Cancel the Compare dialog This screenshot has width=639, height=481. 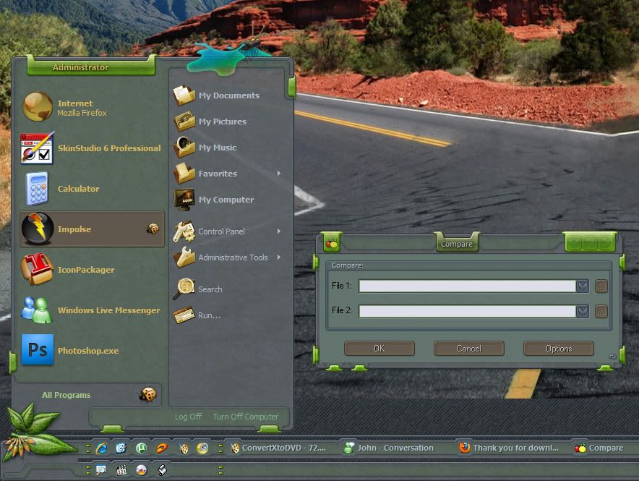click(x=469, y=349)
